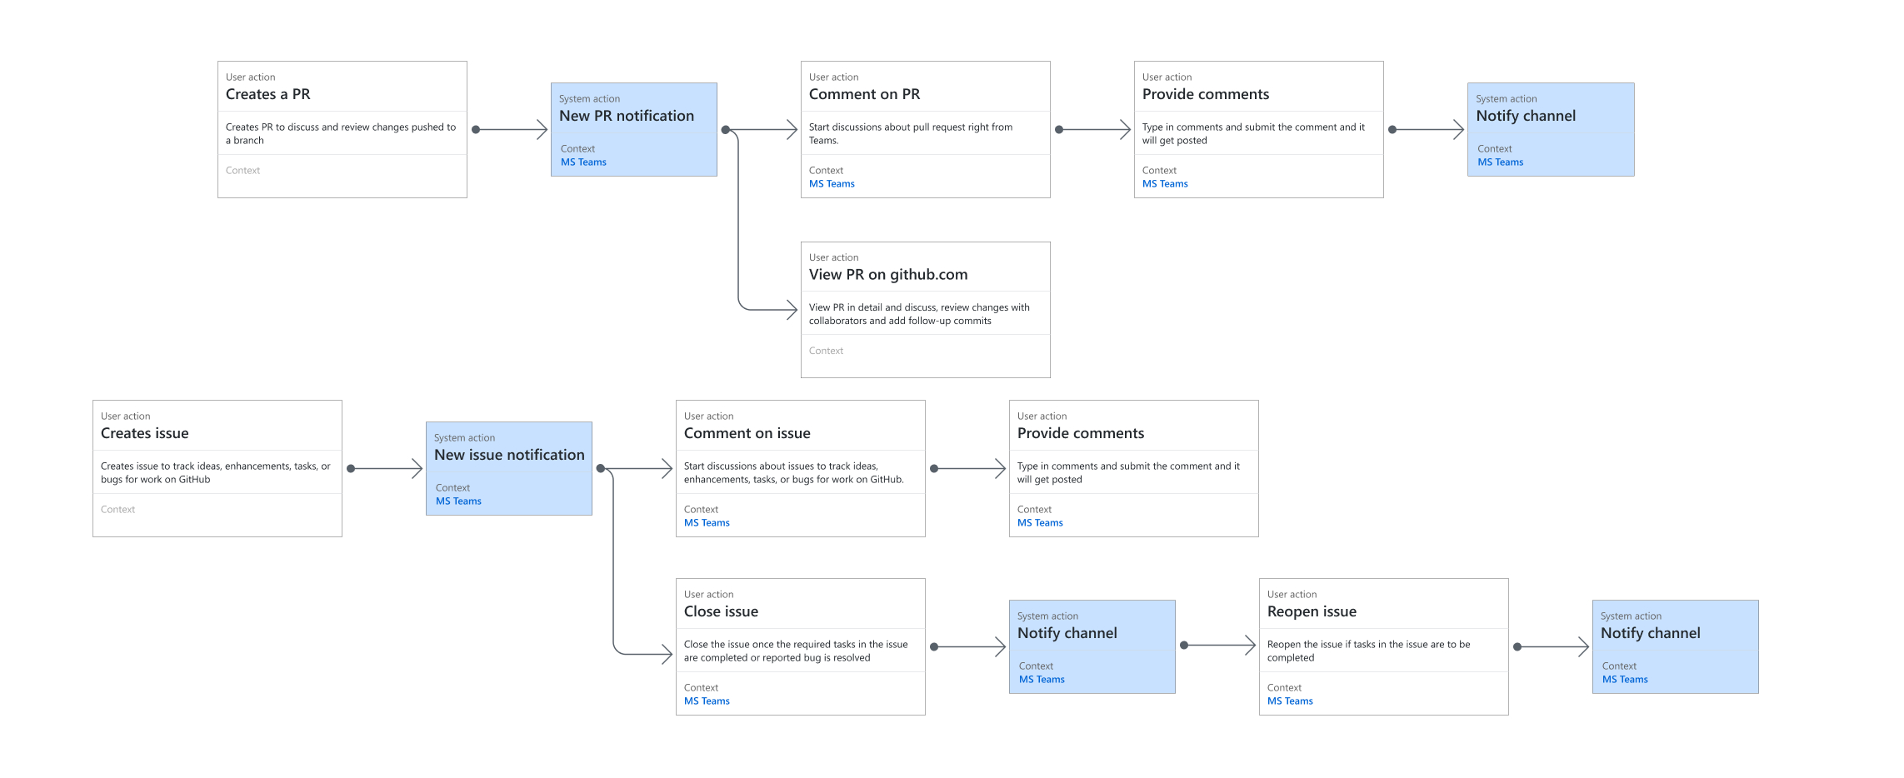The height and width of the screenshot is (778, 1904).
Task: Click MS Teams link in top Notify channel card
Action: (x=1499, y=162)
